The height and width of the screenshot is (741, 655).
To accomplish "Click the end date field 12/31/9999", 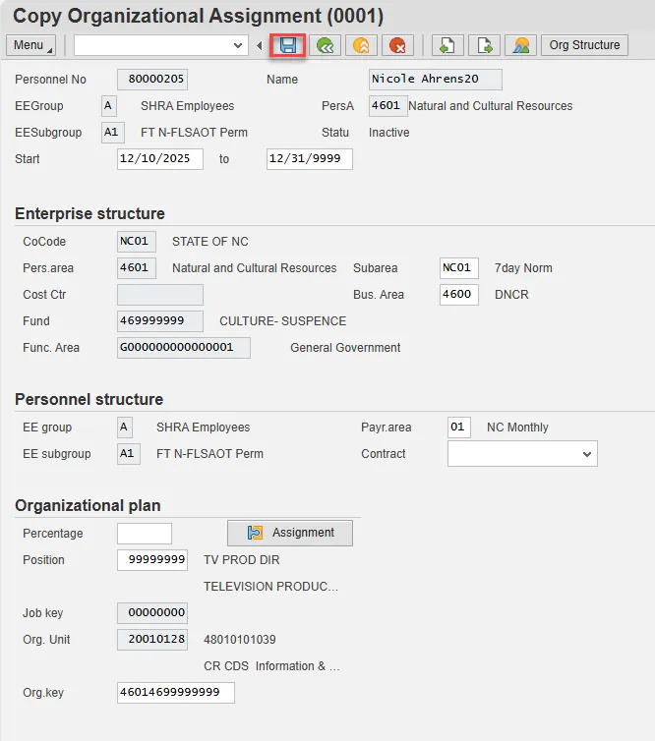I will click(309, 159).
